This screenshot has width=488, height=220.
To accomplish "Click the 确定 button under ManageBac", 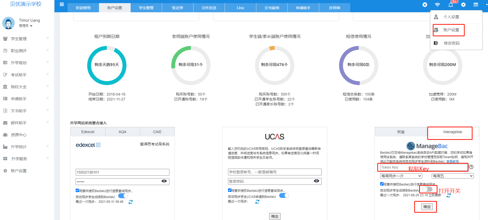I will point(427,207).
